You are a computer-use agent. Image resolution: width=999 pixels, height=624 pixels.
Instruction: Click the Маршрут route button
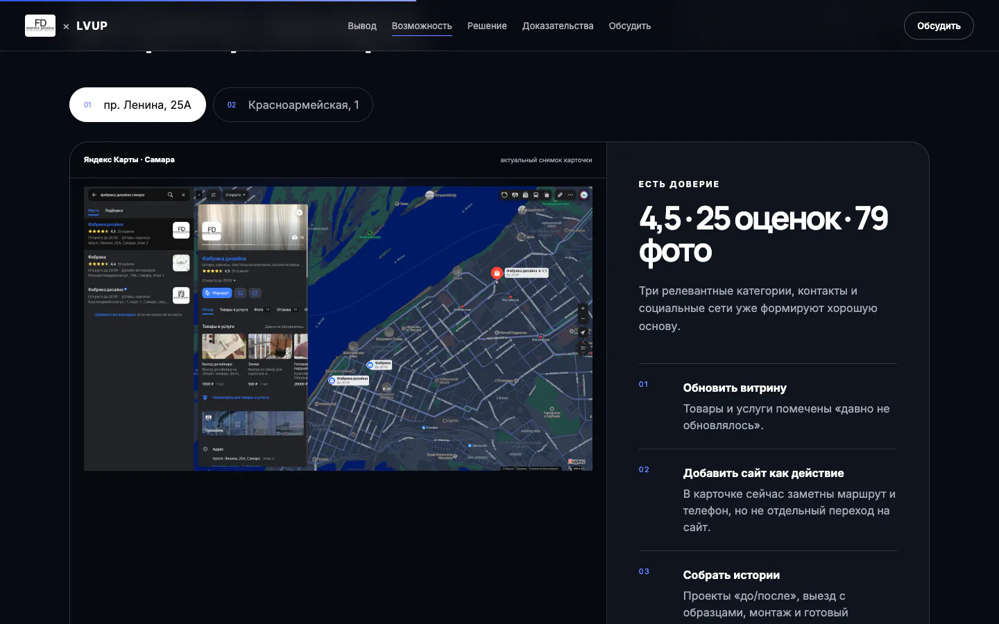point(216,293)
